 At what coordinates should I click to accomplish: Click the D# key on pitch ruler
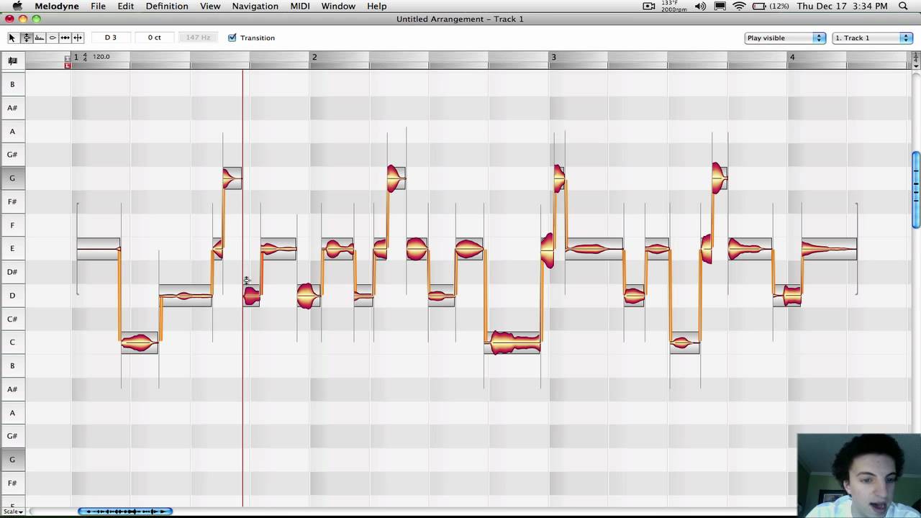coord(12,272)
